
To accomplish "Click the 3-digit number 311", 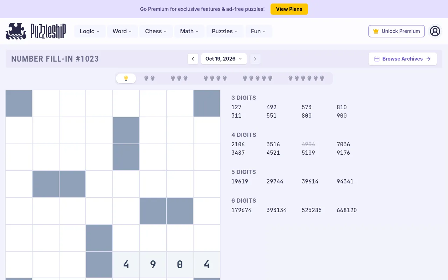I will (x=237, y=115).
